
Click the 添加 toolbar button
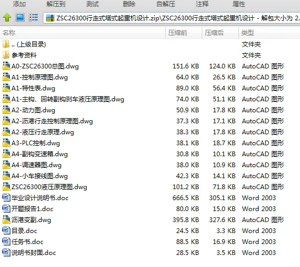point(19,4)
